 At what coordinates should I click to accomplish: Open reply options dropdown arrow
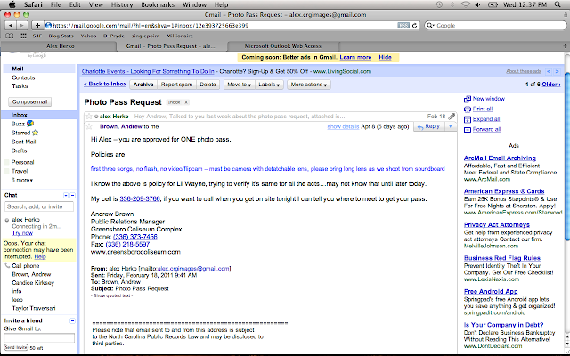pos(450,126)
